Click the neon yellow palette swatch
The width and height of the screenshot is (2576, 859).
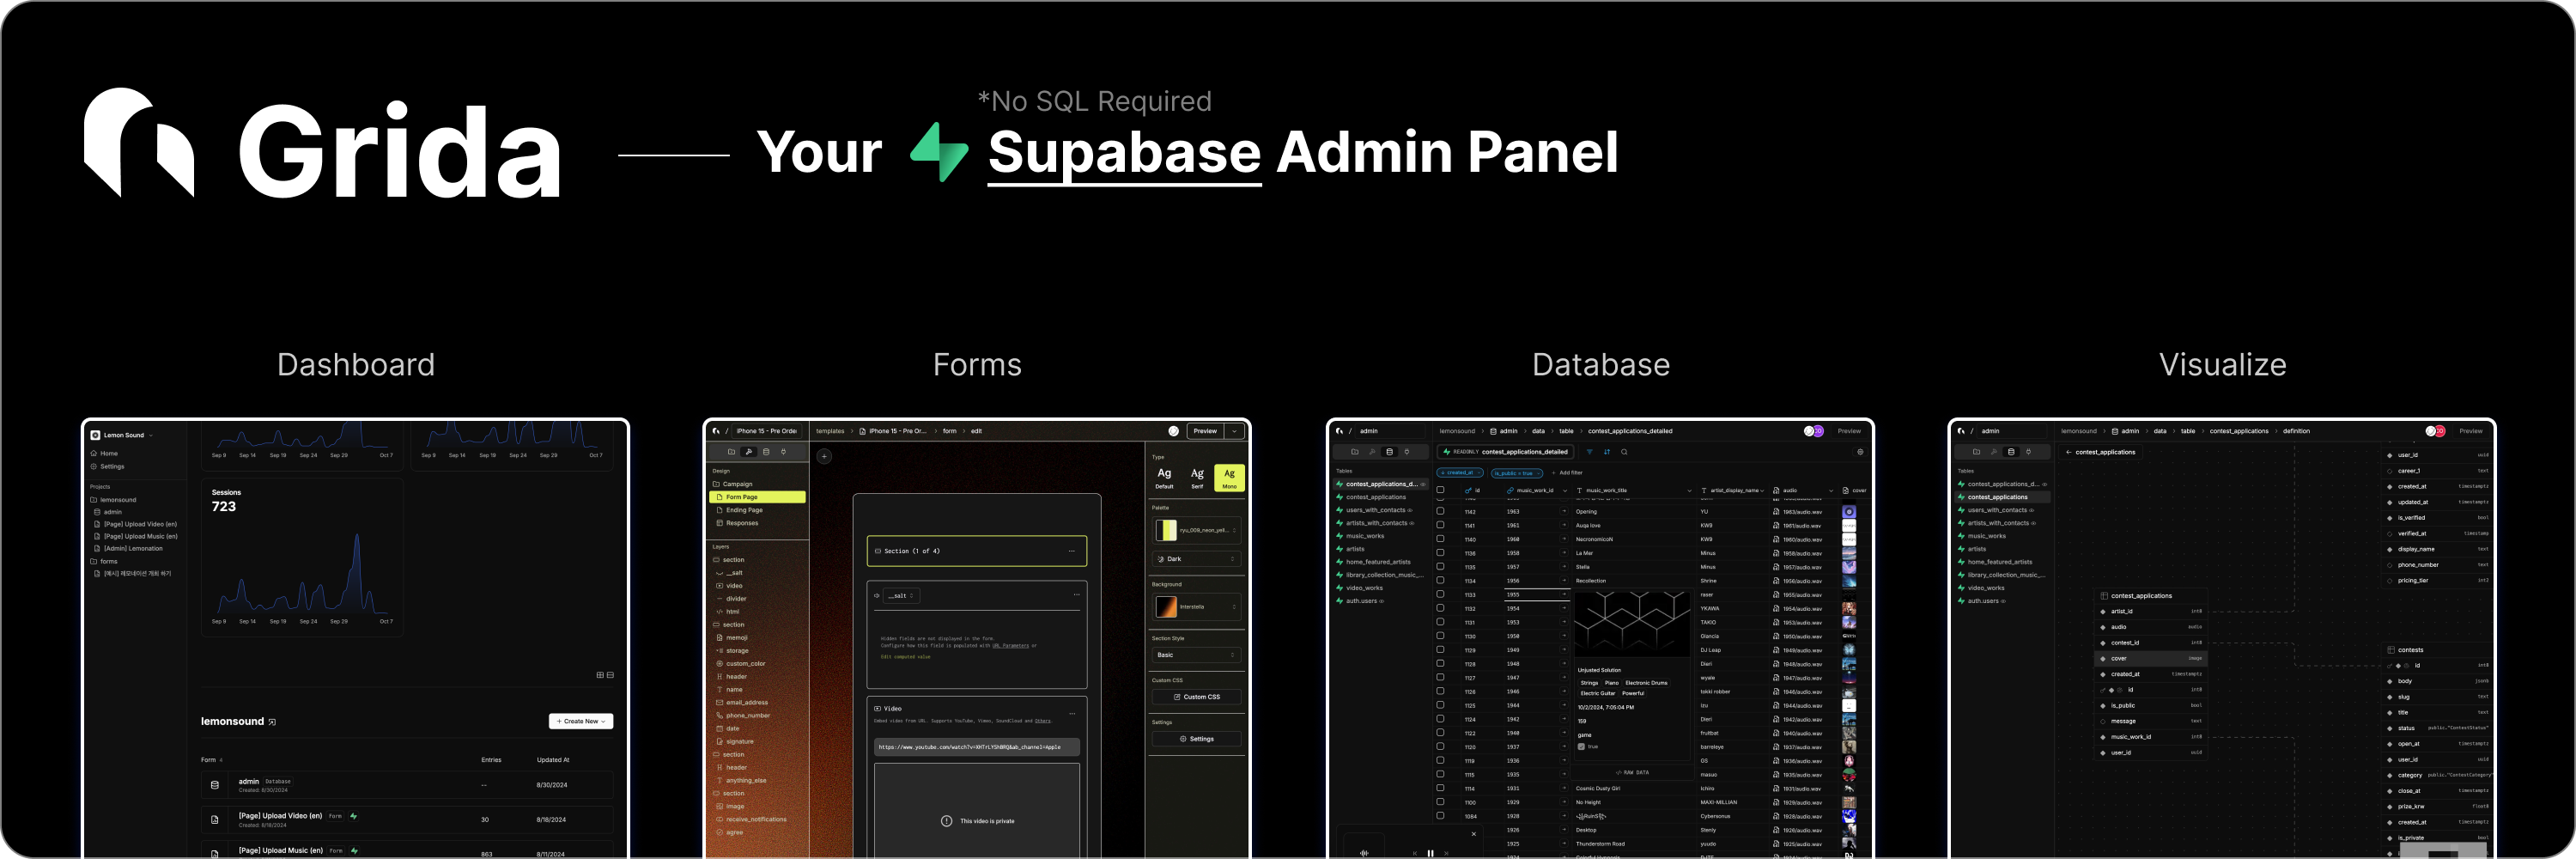[x=1166, y=530]
